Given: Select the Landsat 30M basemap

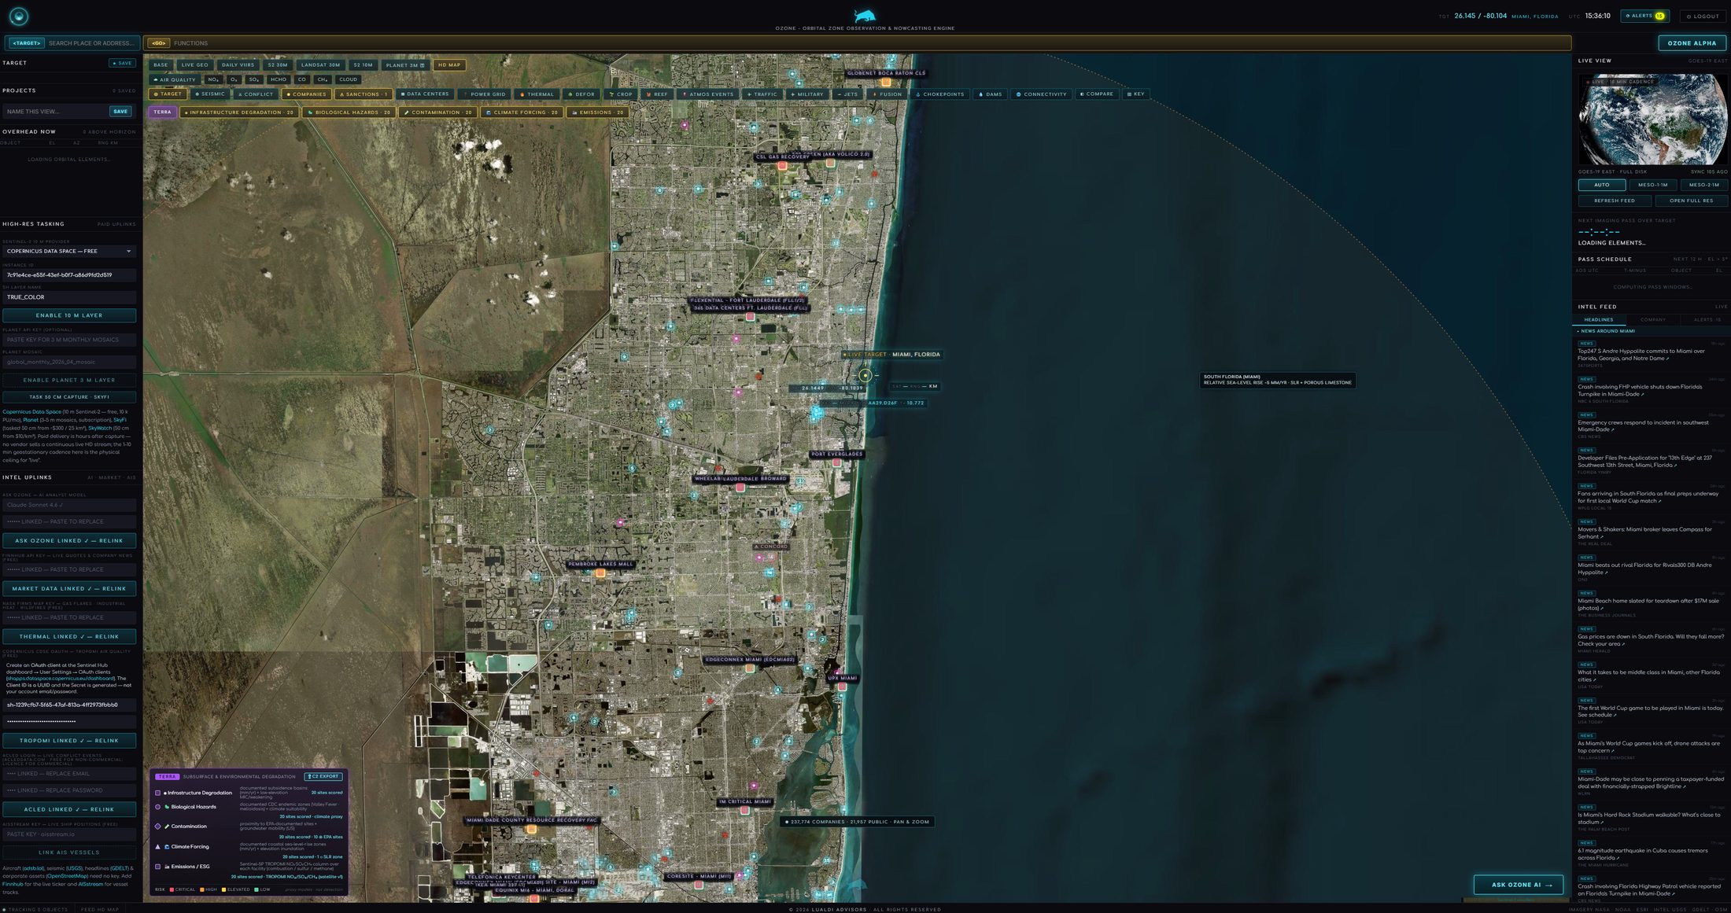Looking at the screenshot, I should point(320,65).
